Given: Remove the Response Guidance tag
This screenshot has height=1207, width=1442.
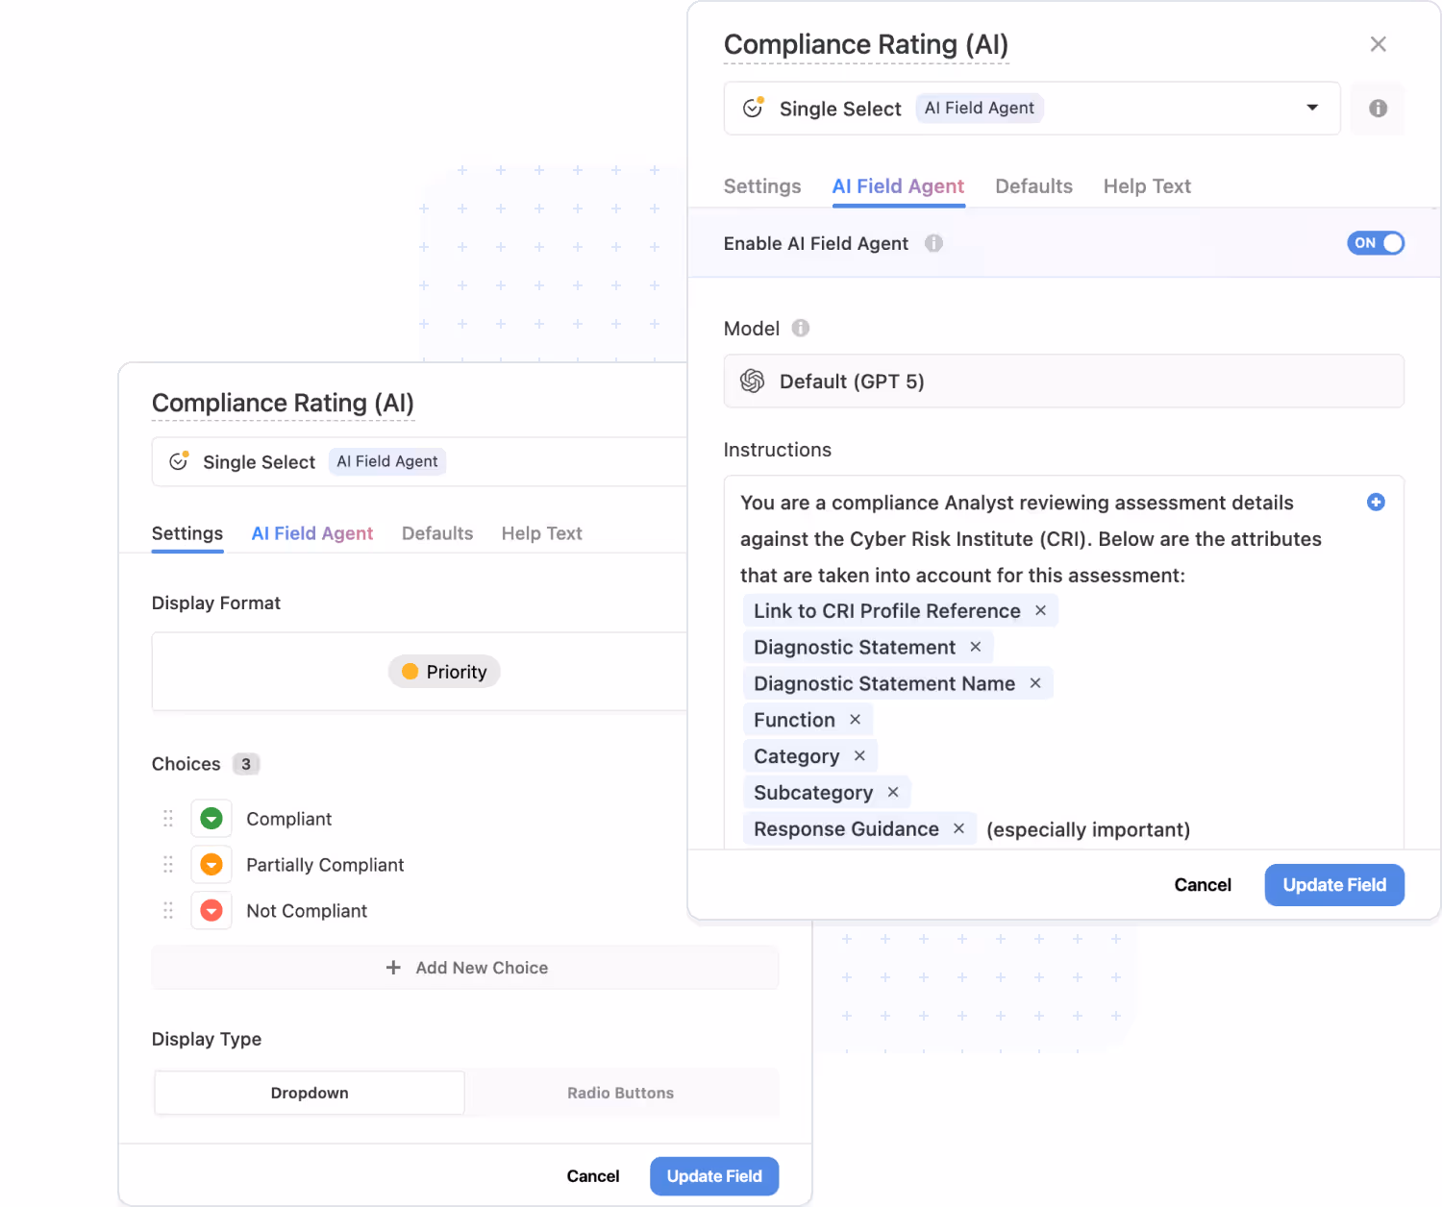Looking at the screenshot, I should coord(958,828).
